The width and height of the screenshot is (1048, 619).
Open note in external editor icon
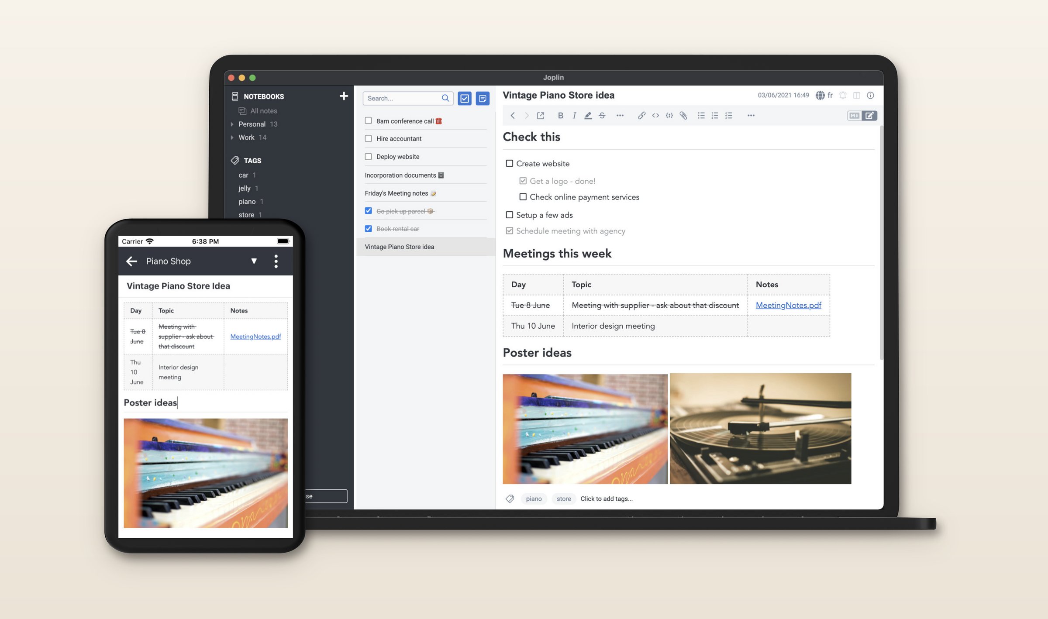pos(541,116)
